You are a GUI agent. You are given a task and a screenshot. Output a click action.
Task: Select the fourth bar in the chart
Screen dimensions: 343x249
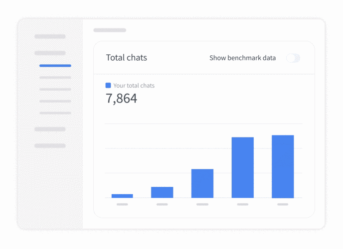tap(242, 167)
